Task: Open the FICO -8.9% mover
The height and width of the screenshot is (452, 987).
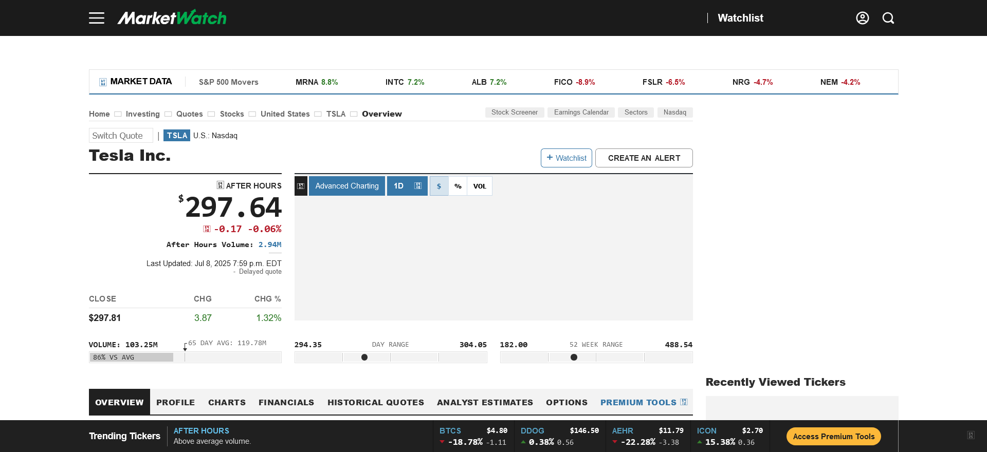Action: point(574,82)
